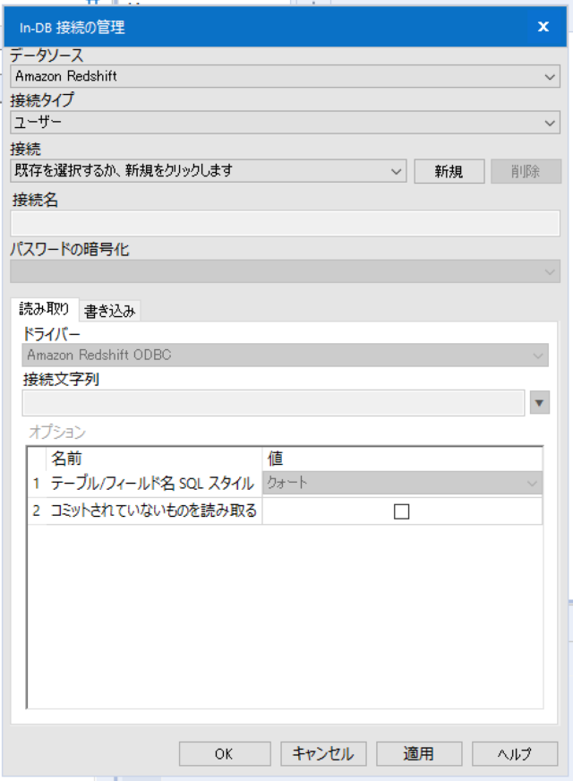
Task: Click the 新規 button
Action: (449, 171)
